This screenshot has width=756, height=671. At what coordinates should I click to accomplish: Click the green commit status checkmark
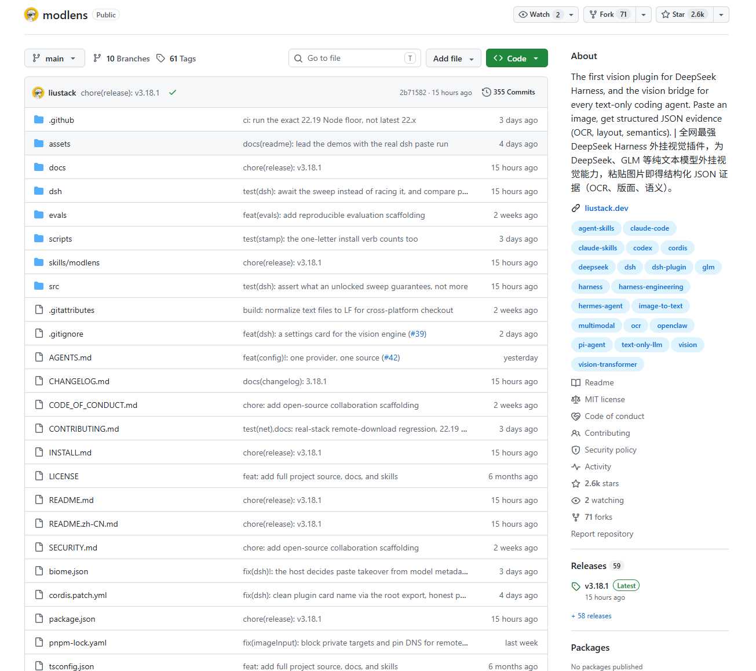[x=173, y=92]
